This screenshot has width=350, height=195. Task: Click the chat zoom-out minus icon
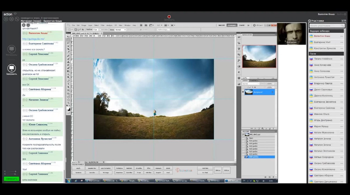pos(28,25)
